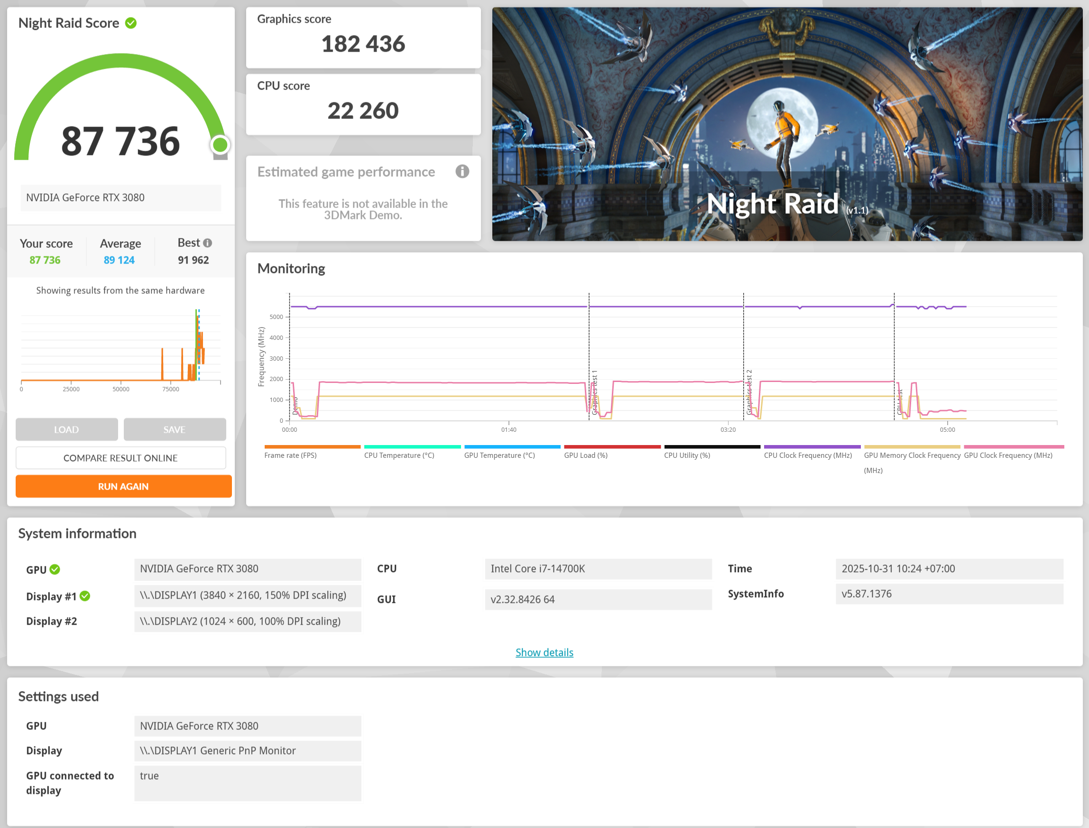Click green check icon beside GPU label
Viewport: 1089px width, 828px height.
(55, 569)
